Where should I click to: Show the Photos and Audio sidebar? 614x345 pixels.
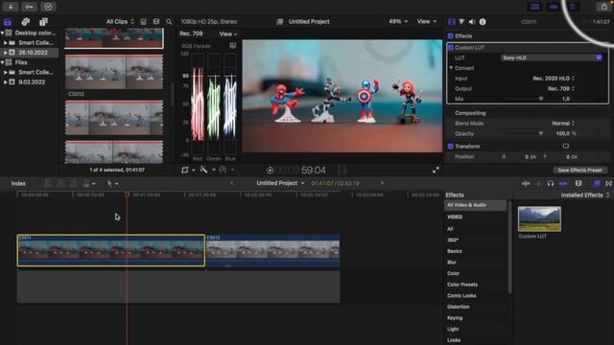click(26, 22)
